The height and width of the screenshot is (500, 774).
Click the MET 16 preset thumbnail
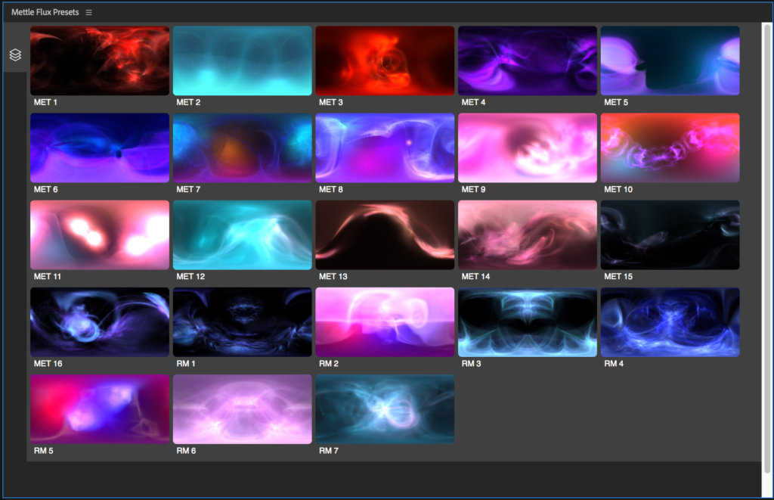pos(99,321)
